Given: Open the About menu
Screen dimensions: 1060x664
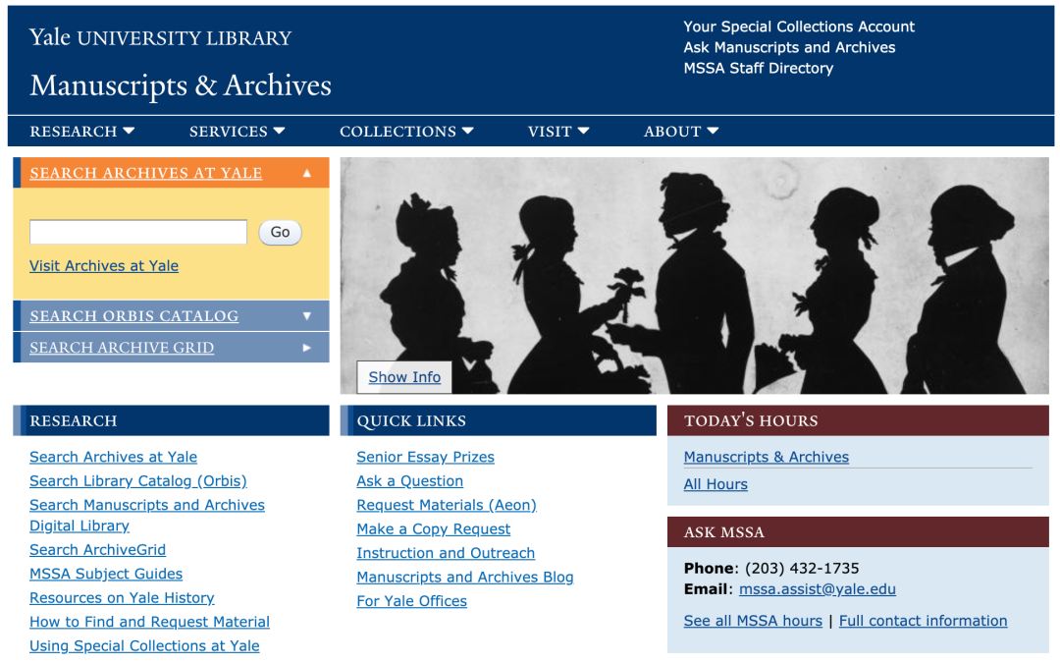Looking at the screenshot, I should pyautogui.click(x=681, y=132).
